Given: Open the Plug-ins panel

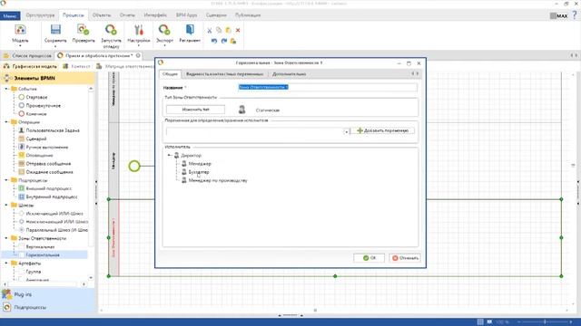Looking at the screenshot, I should coord(23,294).
